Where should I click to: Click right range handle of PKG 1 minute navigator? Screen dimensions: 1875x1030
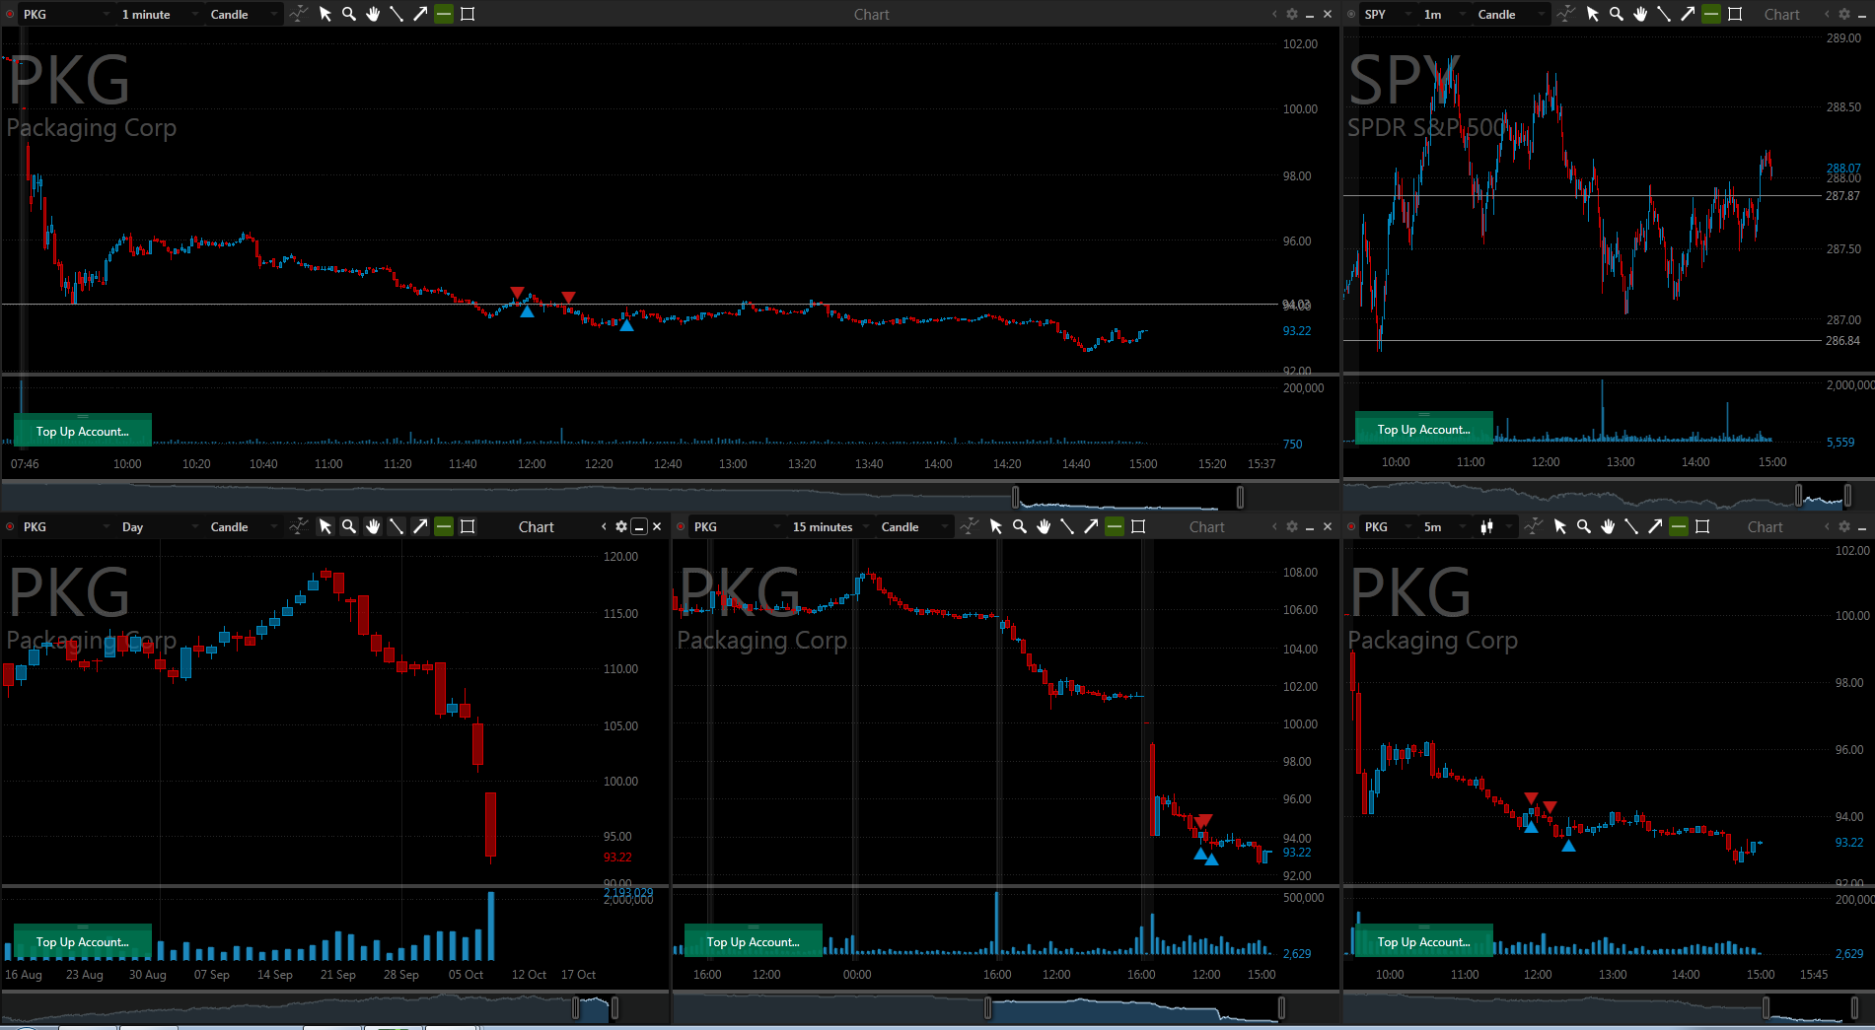1240,497
